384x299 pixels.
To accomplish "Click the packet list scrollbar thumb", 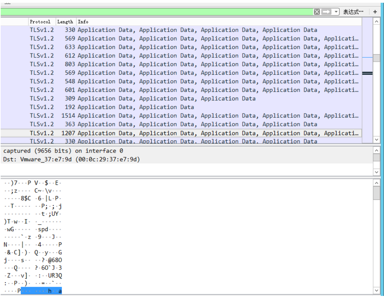I will (x=376, y=58).
